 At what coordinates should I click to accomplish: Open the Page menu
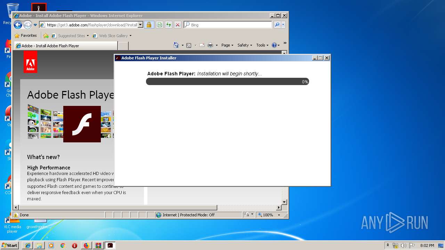227,45
